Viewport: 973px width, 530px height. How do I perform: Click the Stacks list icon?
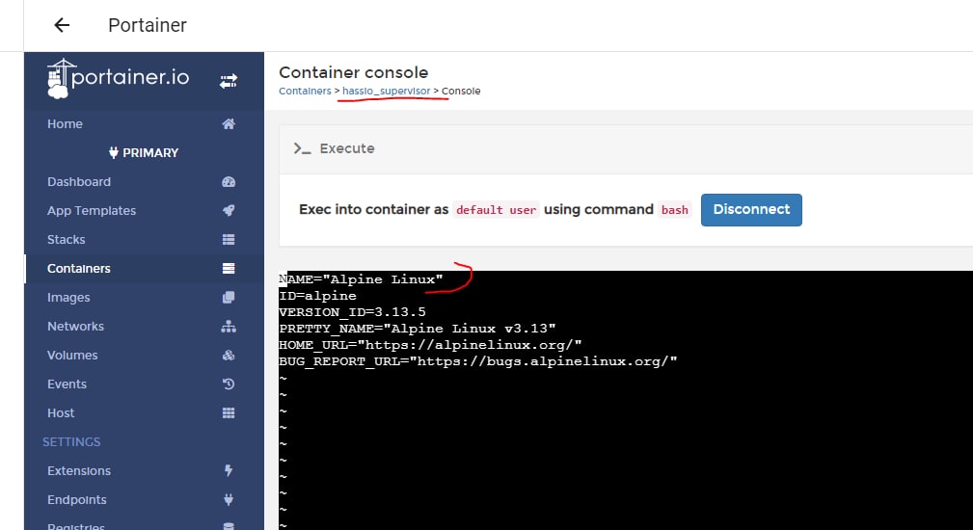[x=229, y=239]
